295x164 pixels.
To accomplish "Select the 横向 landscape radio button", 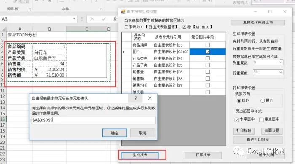I will click(263, 101).
